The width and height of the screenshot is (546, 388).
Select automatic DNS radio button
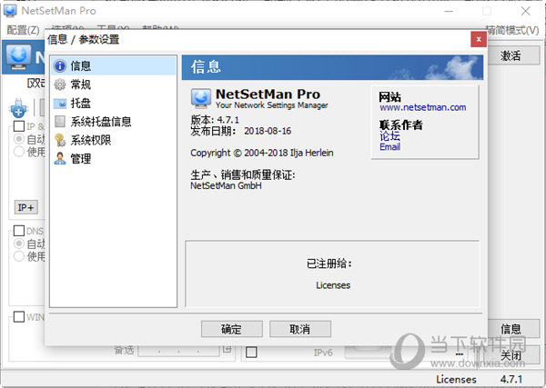click(19, 244)
